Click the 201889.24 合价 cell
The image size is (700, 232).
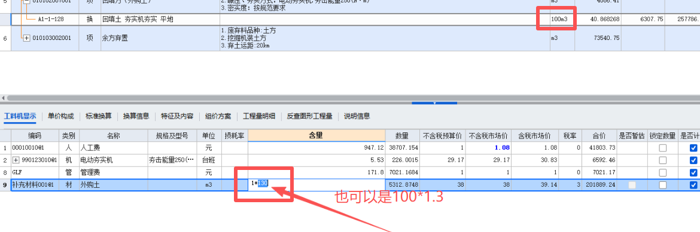click(x=599, y=185)
